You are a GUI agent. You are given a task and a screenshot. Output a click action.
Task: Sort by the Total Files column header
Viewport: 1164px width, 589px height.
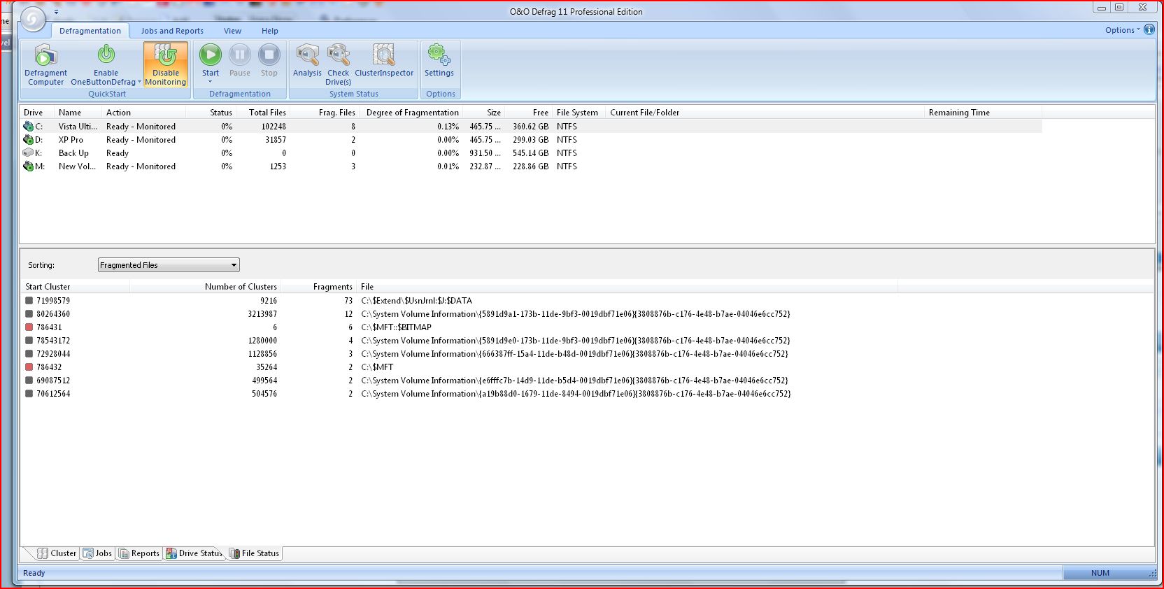click(263, 113)
